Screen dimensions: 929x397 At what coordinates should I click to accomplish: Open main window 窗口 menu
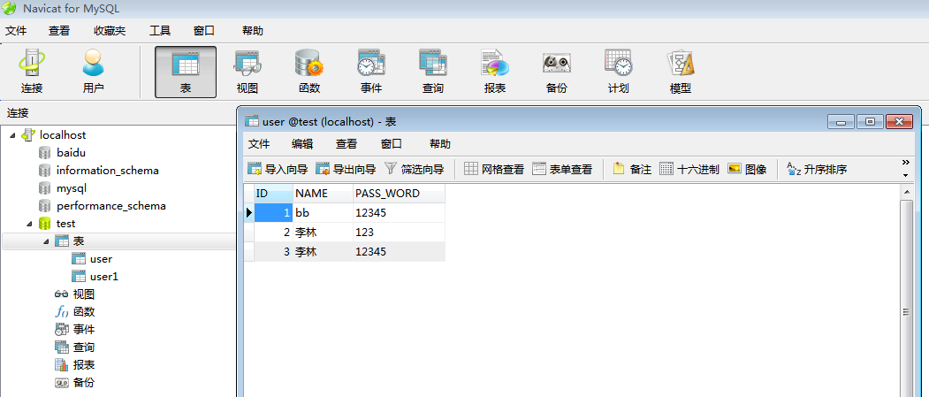click(x=204, y=31)
